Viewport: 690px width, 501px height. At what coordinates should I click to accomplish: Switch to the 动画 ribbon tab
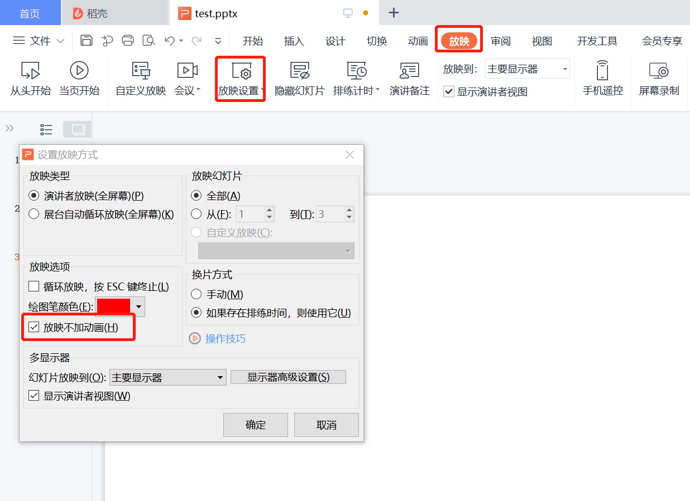[418, 40]
